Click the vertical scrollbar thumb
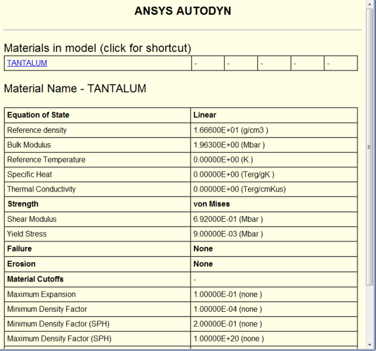 click(x=369, y=147)
